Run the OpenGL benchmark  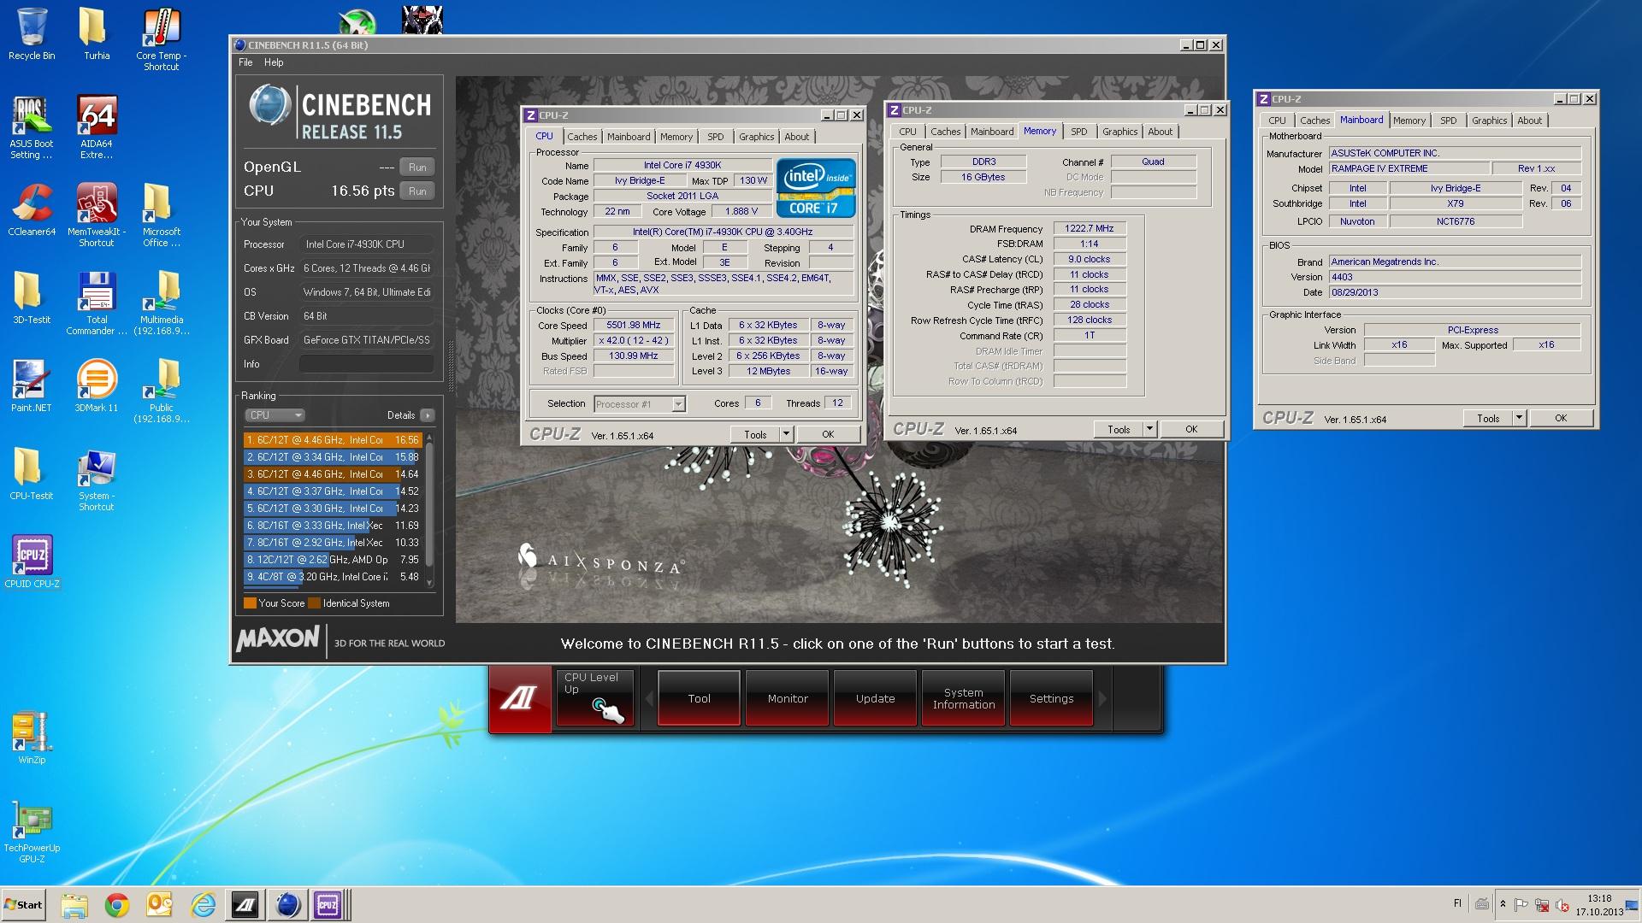[x=417, y=167]
